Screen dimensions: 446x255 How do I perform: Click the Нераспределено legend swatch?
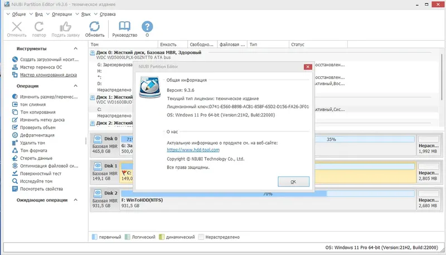point(201,237)
